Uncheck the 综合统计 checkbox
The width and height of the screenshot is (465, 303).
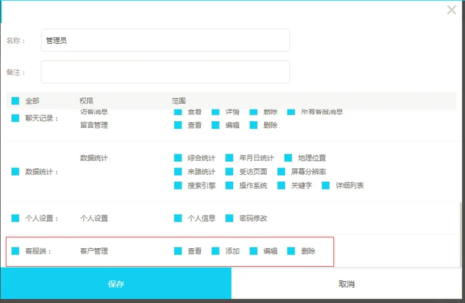click(178, 158)
